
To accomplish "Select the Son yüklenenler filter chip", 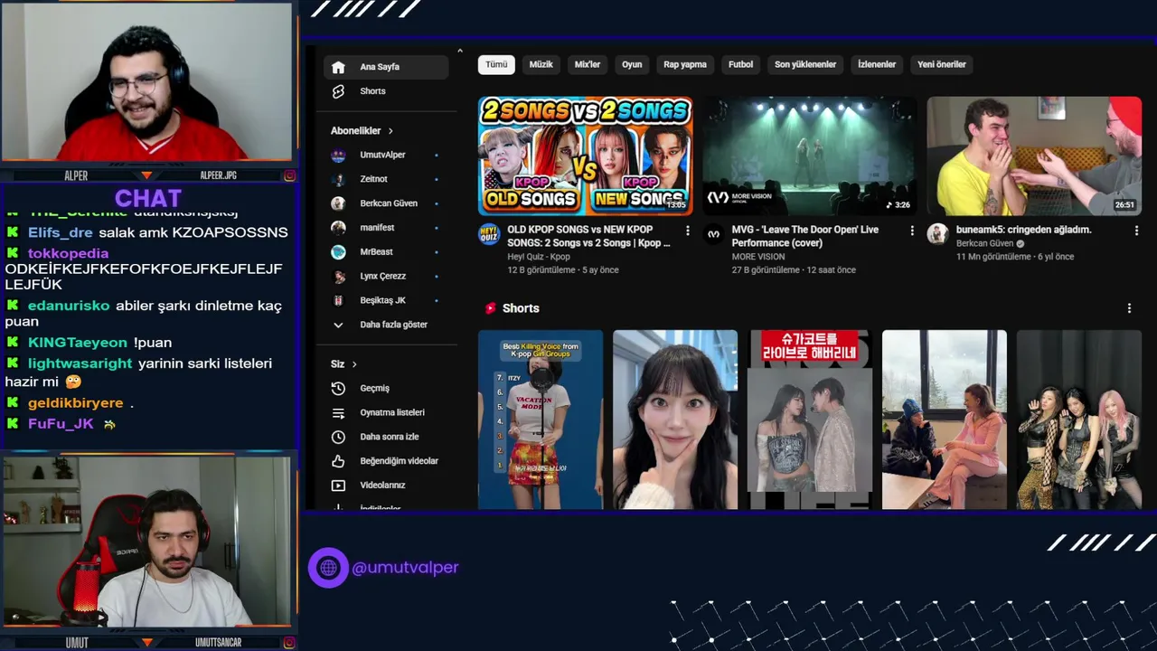I will click(805, 64).
